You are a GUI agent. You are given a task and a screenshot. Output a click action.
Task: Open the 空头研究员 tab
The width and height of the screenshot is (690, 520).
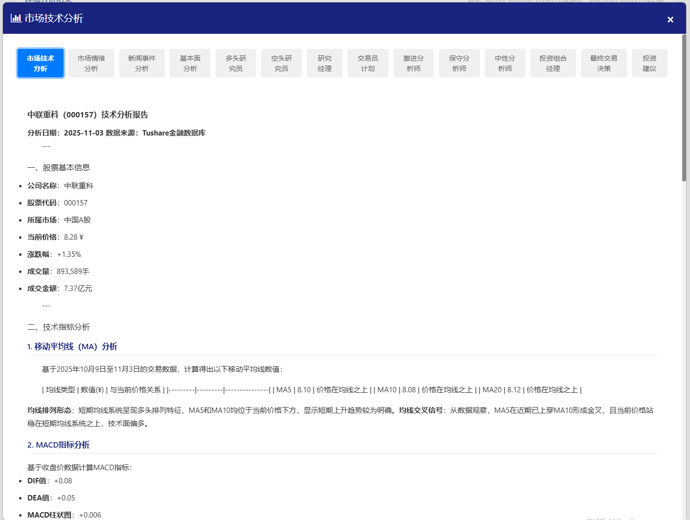pos(281,63)
